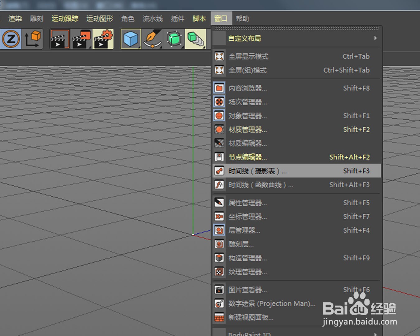Open the flyout arrow on the array icon
The width and height of the screenshot is (420, 336).
[204, 47]
